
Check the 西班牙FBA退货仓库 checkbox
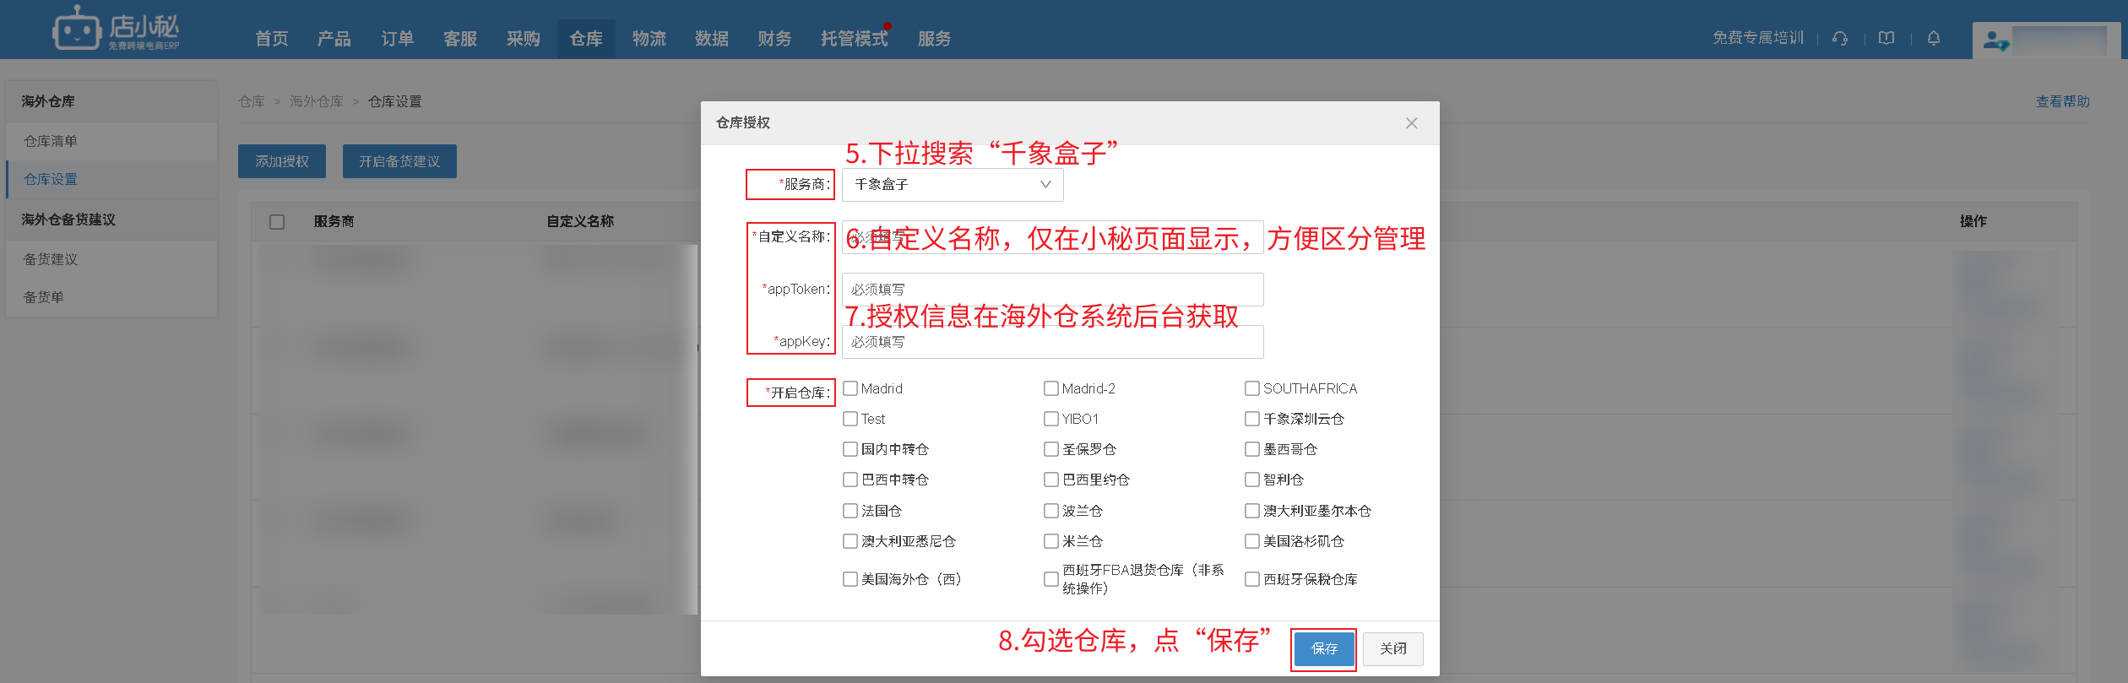1051,579
